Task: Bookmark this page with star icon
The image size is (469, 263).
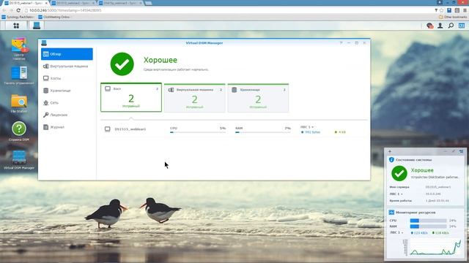Action: click(x=441, y=10)
